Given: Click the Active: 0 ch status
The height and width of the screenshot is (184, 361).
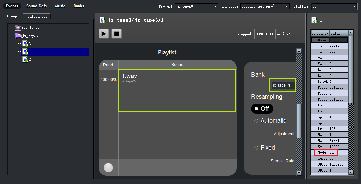Looking at the screenshot, I should (289, 34).
